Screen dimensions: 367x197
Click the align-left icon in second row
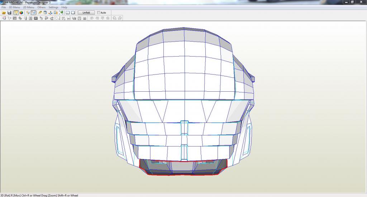tap(92, 18)
